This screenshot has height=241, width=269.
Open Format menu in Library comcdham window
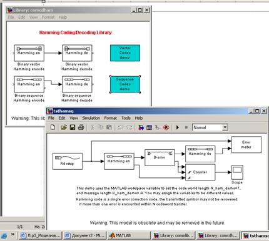point(48,17)
